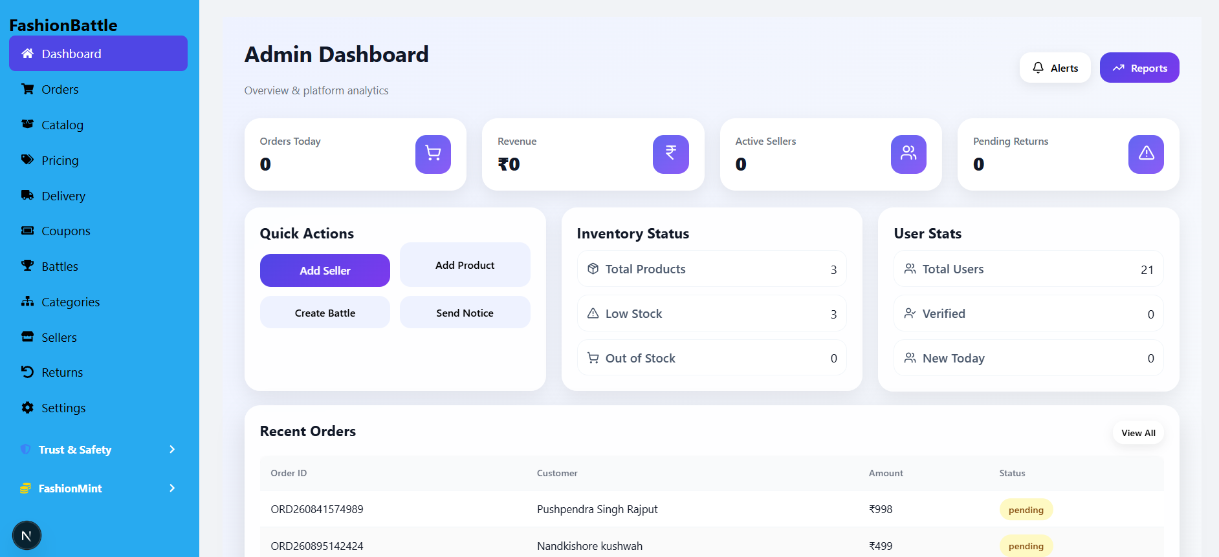This screenshot has width=1219, height=557.
Task: Click the Categories sitemap icon in sidebar
Action: click(27, 301)
